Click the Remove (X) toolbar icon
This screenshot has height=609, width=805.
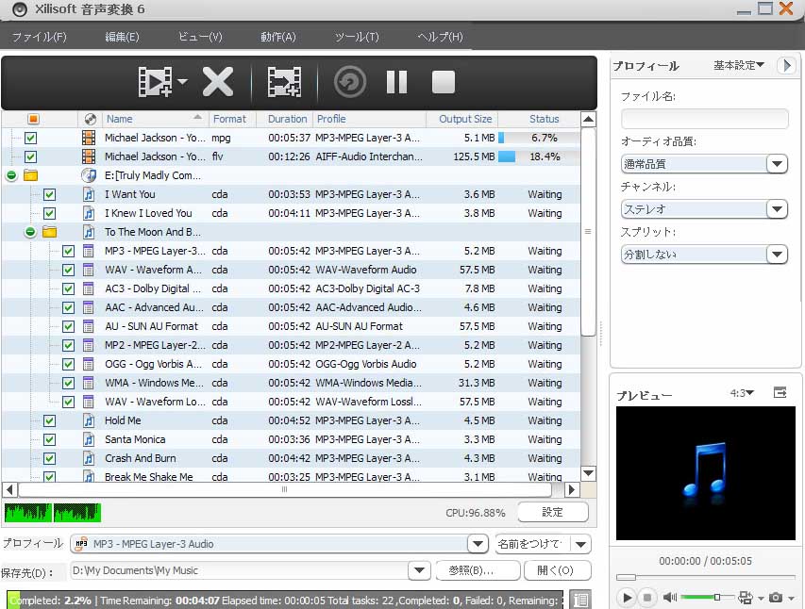[218, 82]
